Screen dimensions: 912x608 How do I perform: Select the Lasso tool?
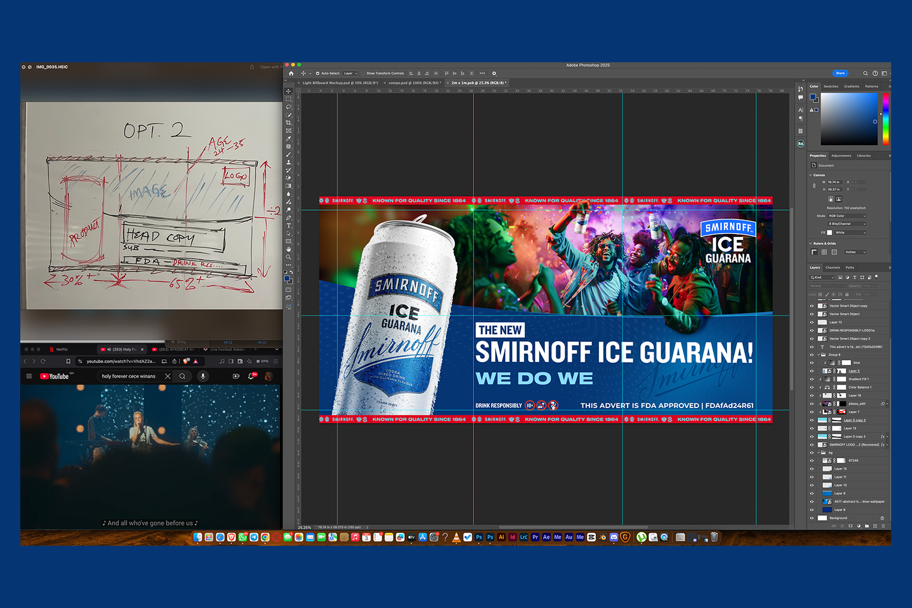288,107
